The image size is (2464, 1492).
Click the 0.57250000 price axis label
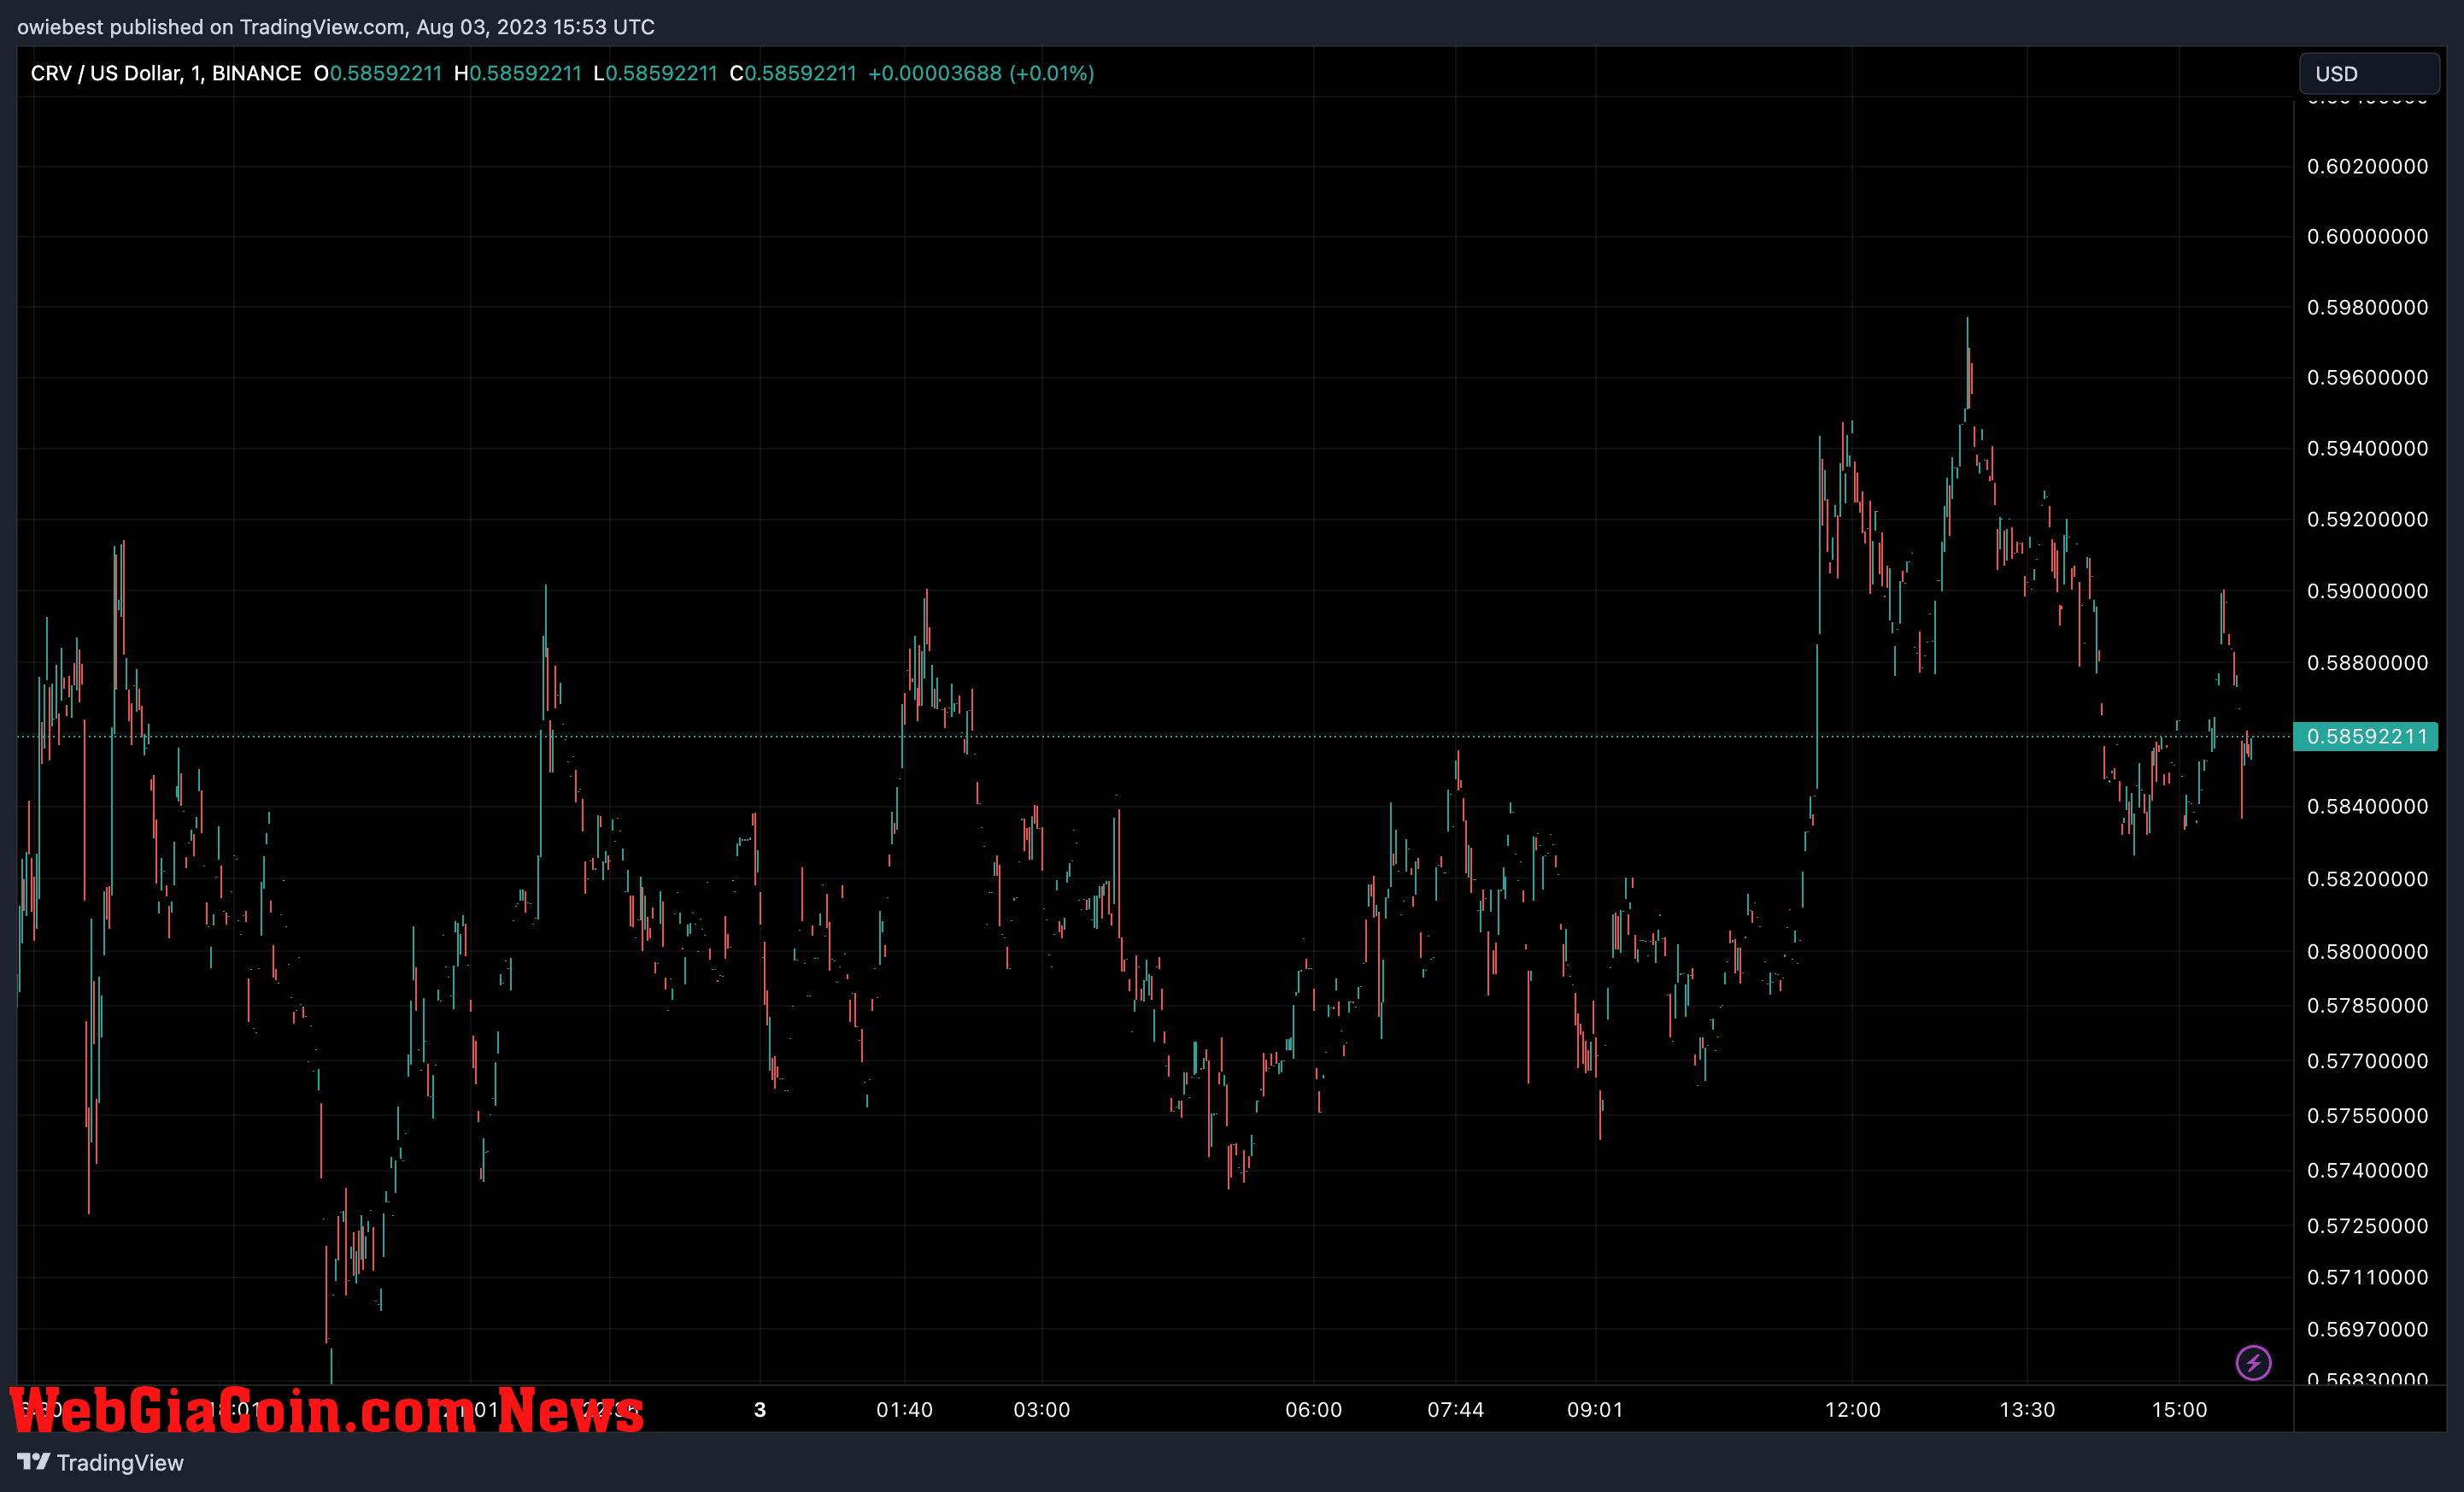[2367, 1225]
